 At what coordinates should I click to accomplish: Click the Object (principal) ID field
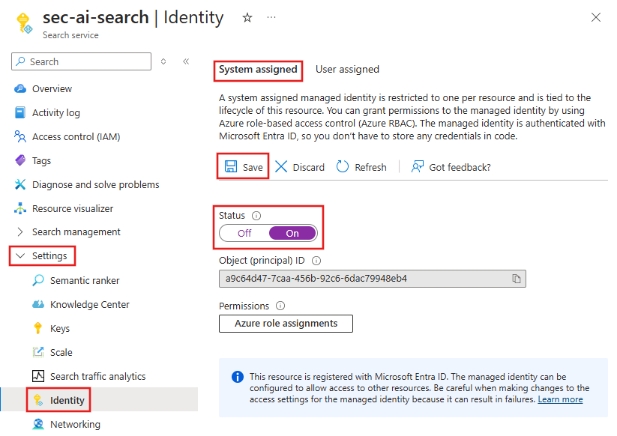coord(373,279)
